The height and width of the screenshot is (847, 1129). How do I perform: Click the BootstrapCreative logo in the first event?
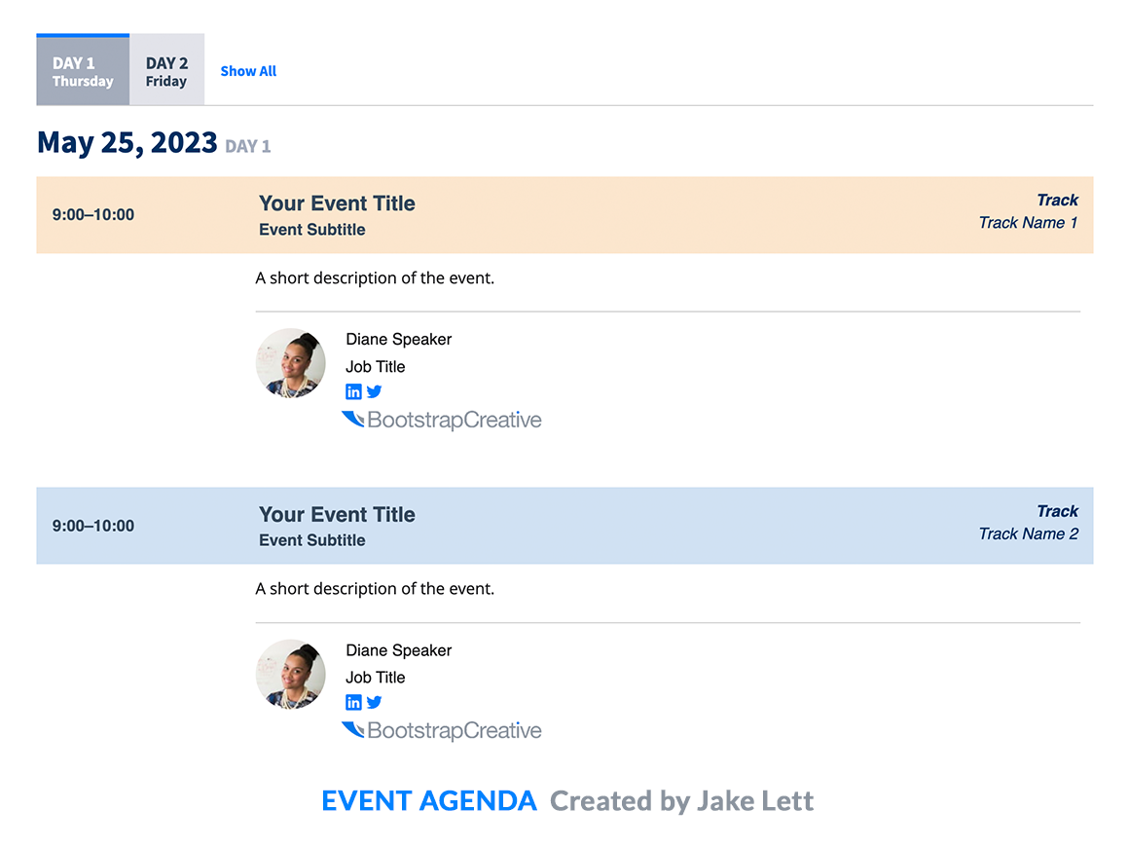click(x=442, y=420)
